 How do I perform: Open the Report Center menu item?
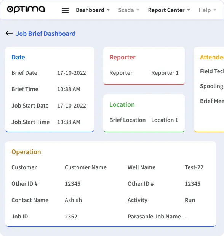(x=166, y=10)
